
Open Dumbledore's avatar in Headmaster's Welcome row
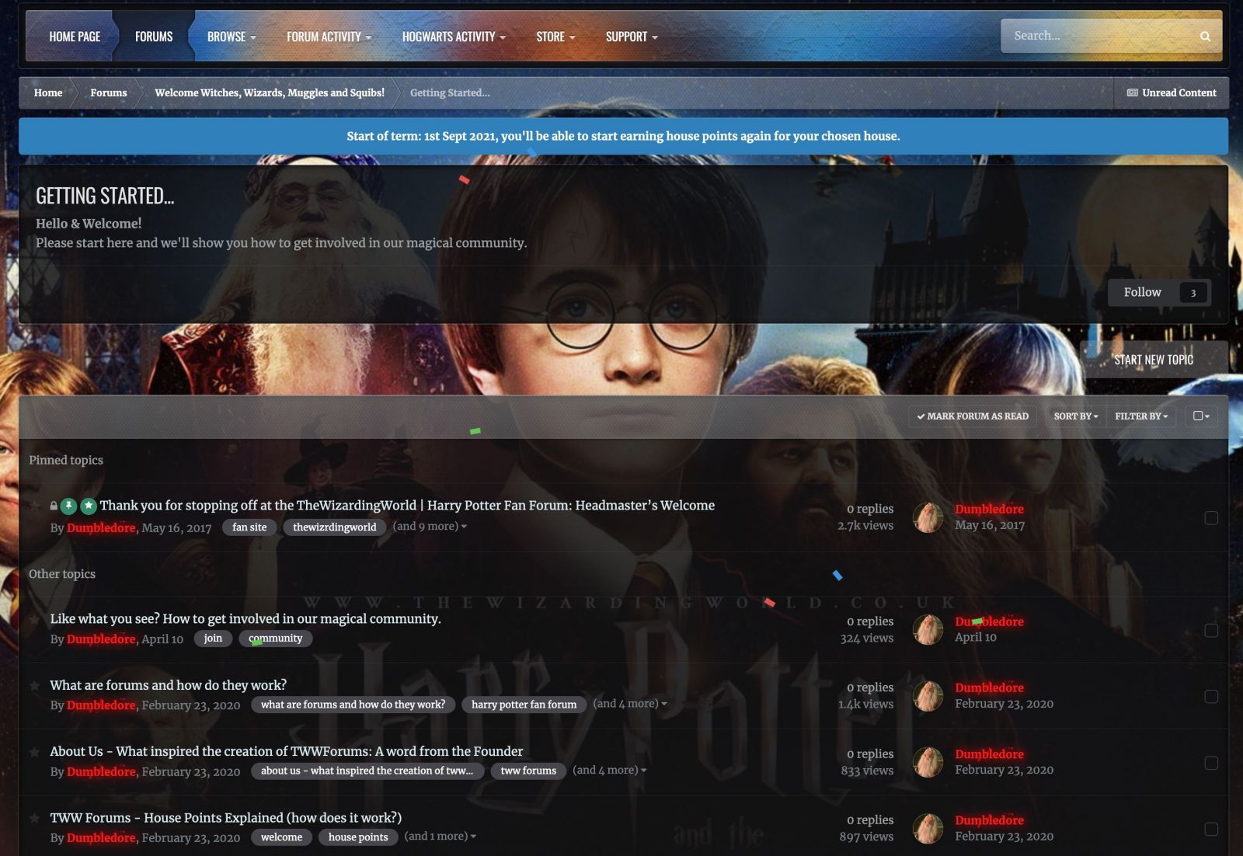(x=928, y=517)
